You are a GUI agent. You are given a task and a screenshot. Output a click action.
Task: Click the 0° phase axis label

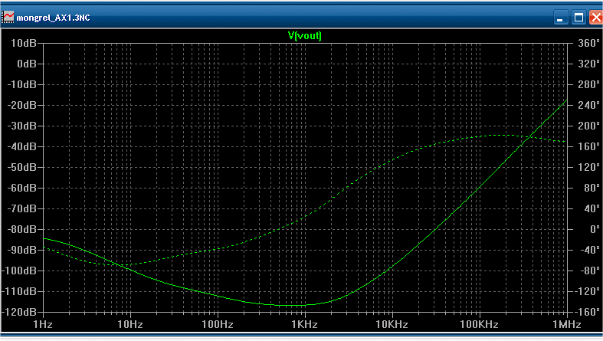(595, 230)
